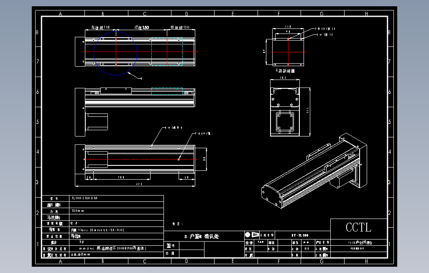This screenshot has width=429, height=273.
Task: Click the first-angle projection symbol in title block
Action: coord(252,234)
